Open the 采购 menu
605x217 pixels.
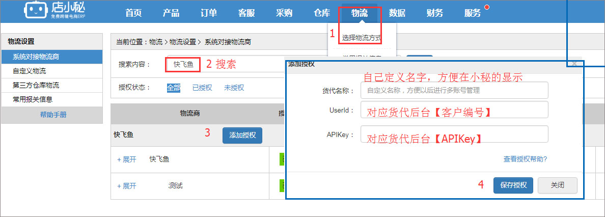click(284, 13)
